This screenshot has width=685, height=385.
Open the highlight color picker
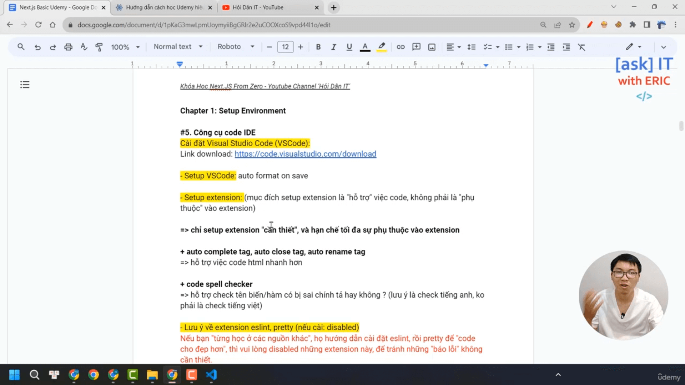(382, 47)
